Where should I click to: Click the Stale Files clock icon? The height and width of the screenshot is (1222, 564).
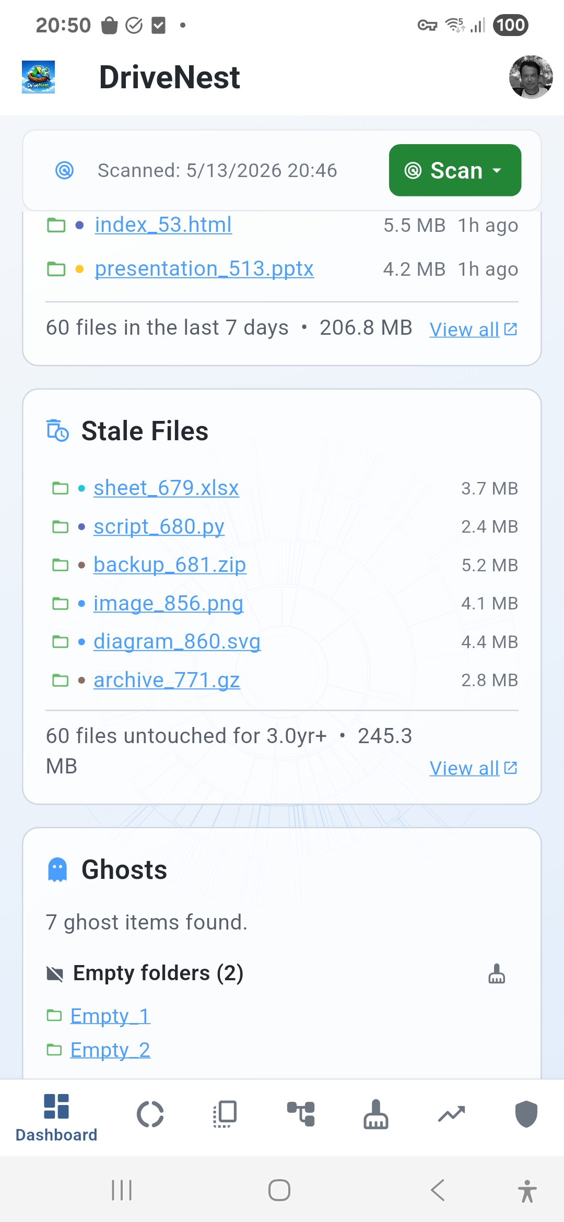(57, 431)
